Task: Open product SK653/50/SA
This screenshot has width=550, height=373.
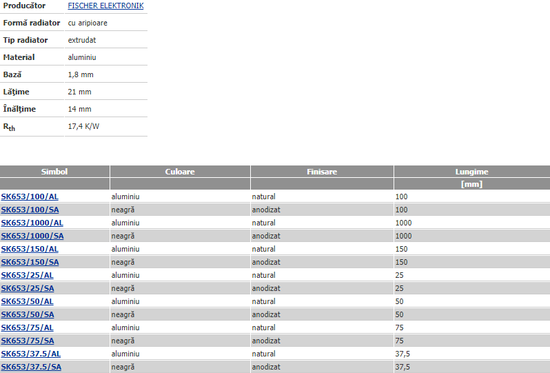Action: (x=27, y=314)
